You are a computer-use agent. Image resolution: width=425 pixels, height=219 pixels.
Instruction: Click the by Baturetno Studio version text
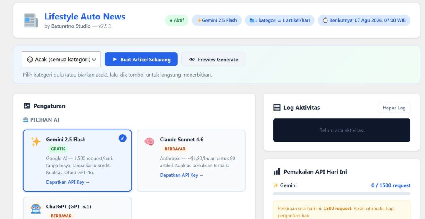(x=78, y=26)
